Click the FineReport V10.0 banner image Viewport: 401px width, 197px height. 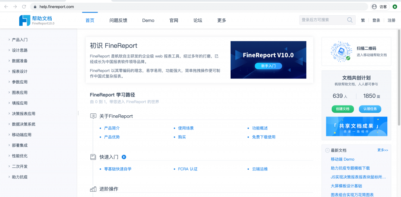coord(268,60)
